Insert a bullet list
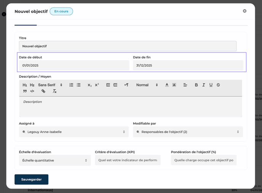This screenshot has width=262, height=193. pos(78,85)
